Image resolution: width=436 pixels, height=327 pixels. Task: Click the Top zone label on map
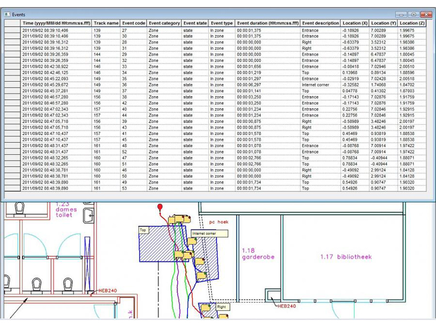(144, 231)
